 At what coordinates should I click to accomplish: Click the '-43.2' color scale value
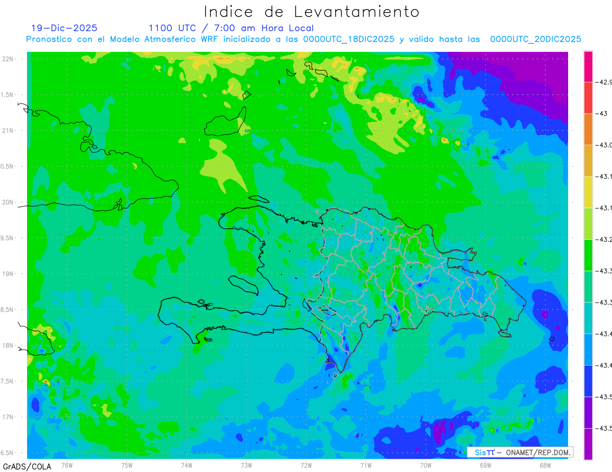coord(603,239)
